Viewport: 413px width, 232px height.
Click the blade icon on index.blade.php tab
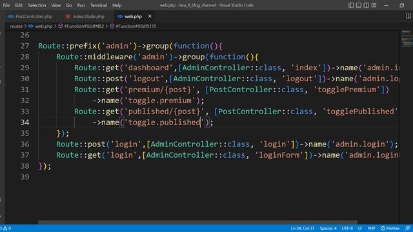68,16
